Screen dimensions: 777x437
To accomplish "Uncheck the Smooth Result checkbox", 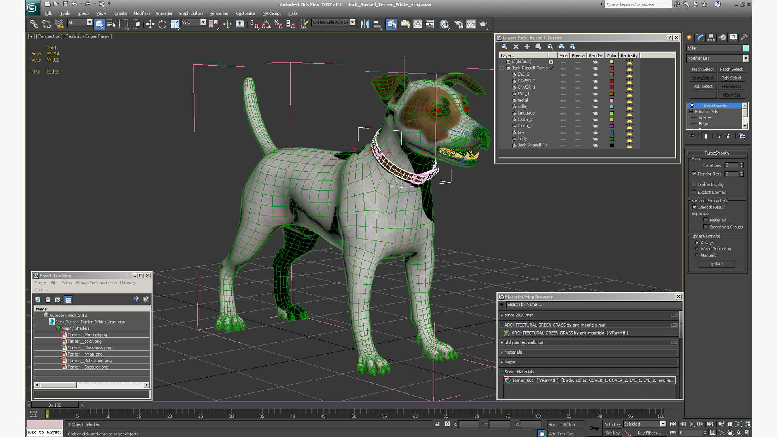I will tap(694, 207).
